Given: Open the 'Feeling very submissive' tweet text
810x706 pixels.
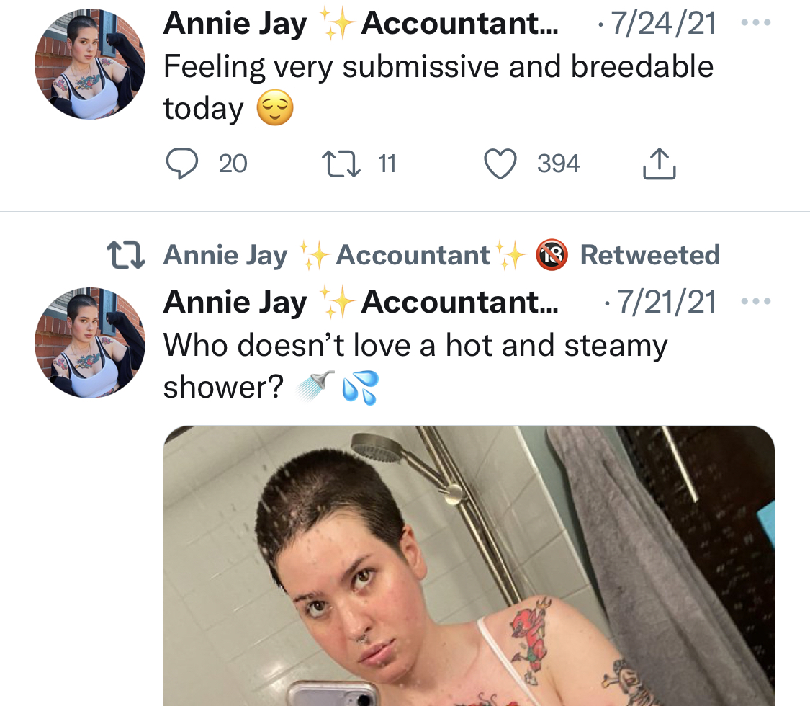Looking at the screenshot, I should point(438,88).
